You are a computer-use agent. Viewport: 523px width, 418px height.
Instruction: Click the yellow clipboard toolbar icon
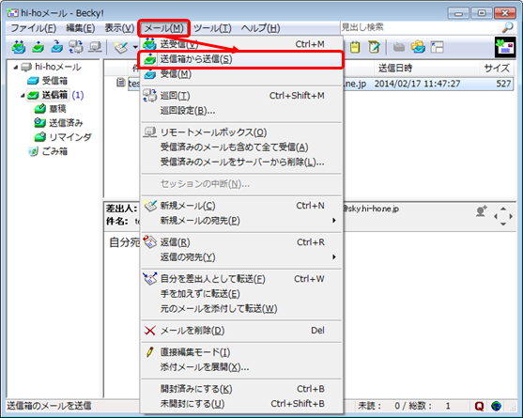355,47
